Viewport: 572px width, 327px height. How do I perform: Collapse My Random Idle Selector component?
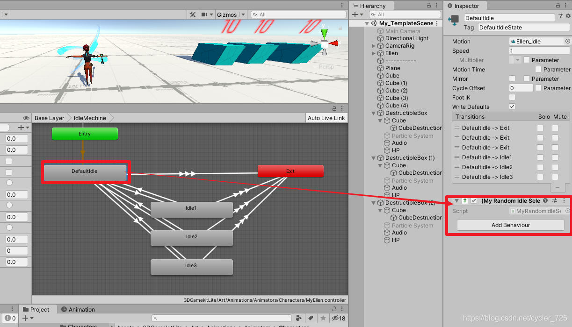456,200
